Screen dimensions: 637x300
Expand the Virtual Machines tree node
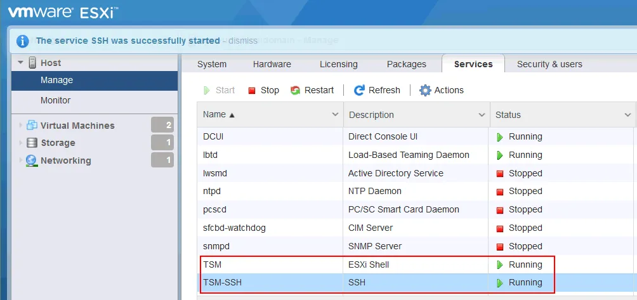[20, 126]
